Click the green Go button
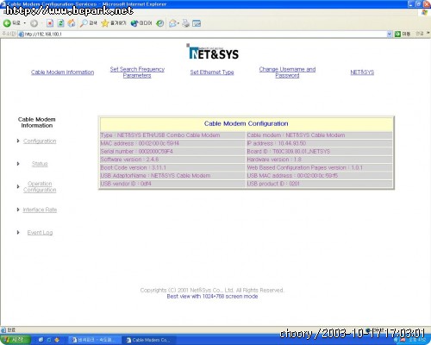The image size is (431, 345). pyautogui.click(x=403, y=34)
